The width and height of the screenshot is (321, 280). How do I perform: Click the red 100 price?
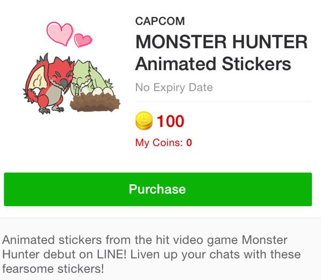[x=170, y=122]
